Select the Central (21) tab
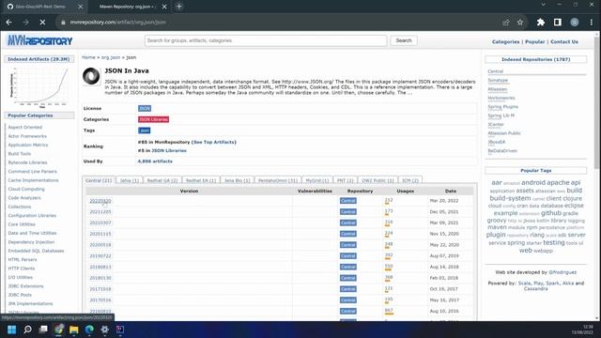 point(99,180)
